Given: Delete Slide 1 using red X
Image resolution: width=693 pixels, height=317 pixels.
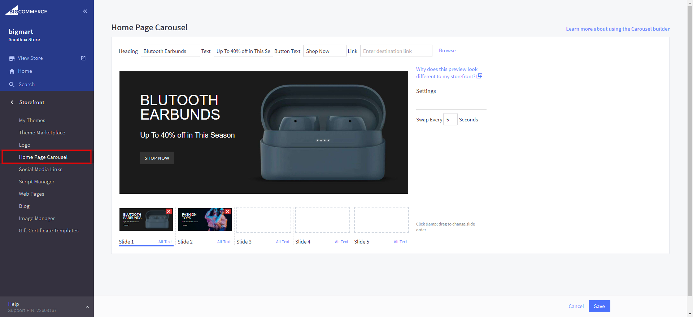Looking at the screenshot, I should [169, 211].
